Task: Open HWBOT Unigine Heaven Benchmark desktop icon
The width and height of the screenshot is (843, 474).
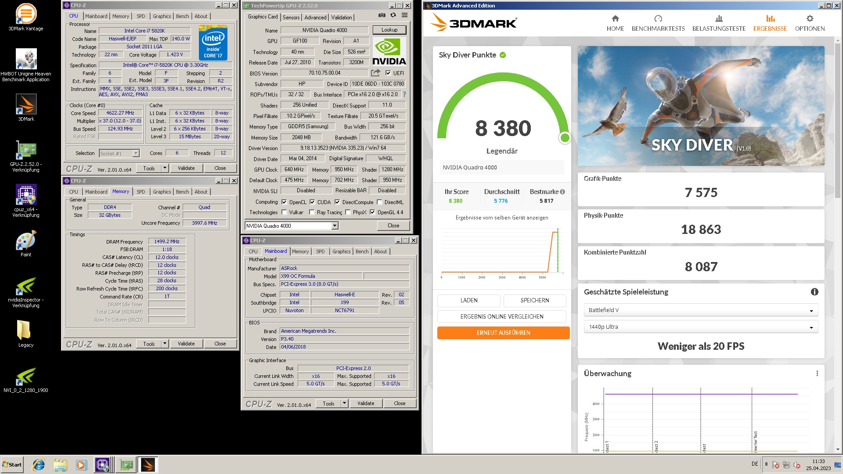Action: tap(26, 65)
